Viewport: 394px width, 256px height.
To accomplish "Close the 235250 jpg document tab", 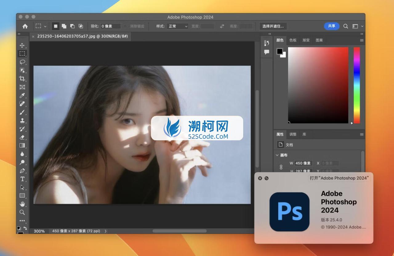I will [x=33, y=36].
